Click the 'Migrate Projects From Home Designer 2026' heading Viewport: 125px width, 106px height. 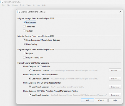click(36, 50)
